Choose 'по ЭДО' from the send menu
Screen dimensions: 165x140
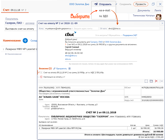(x=103, y=16)
